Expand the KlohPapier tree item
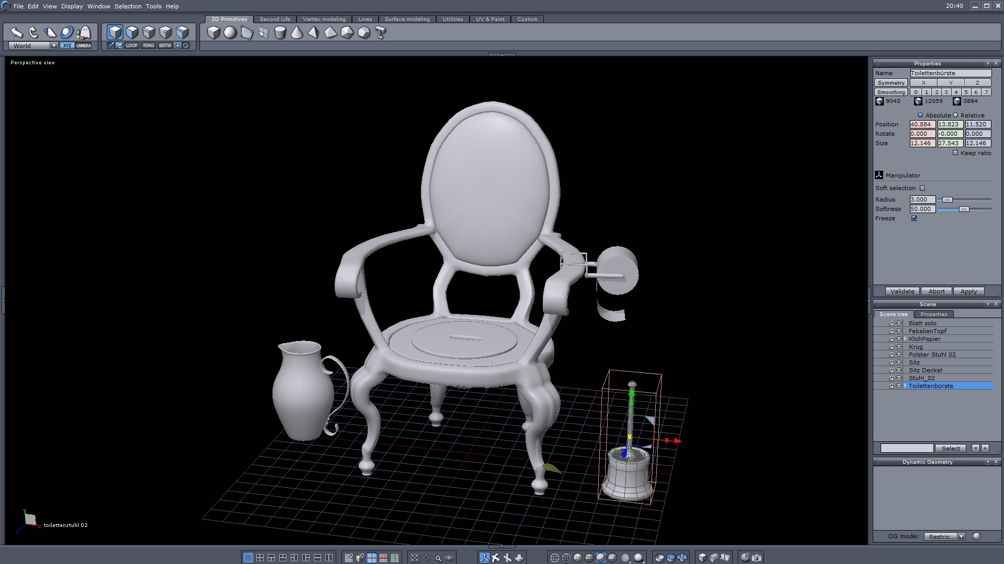 pyautogui.click(x=906, y=339)
